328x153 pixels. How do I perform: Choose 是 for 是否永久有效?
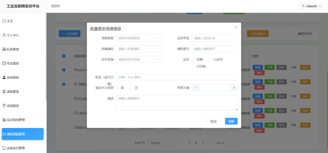pyautogui.click(x=118, y=88)
